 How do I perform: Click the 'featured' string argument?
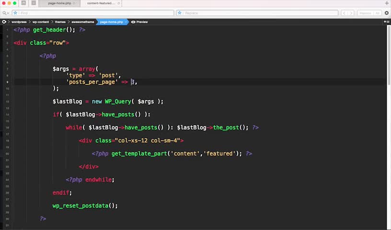pos(219,153)
